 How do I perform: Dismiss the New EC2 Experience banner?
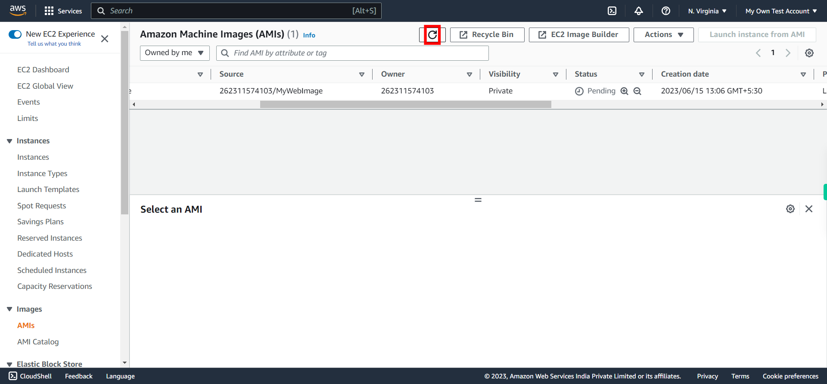(105, 39)
